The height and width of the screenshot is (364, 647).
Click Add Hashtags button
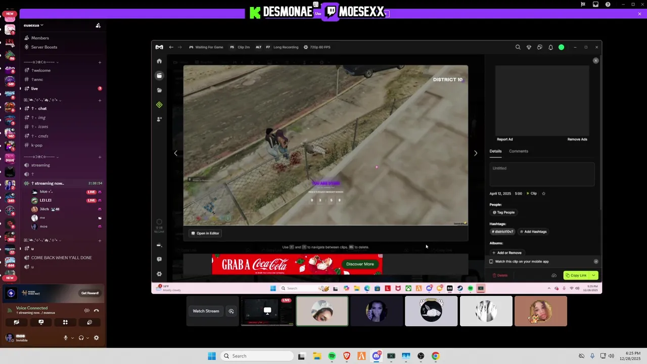pos(533,232)
